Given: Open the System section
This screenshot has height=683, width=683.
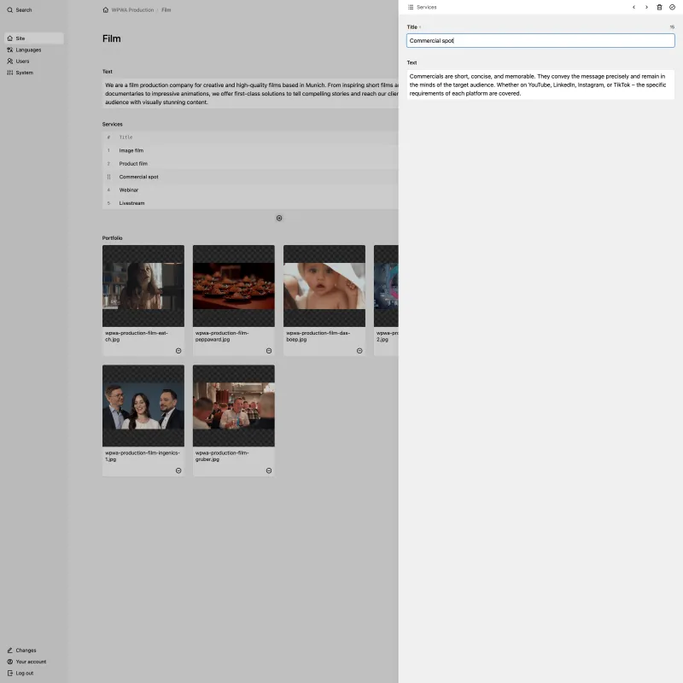Looking at the screenshot, I should click(23, 73).
